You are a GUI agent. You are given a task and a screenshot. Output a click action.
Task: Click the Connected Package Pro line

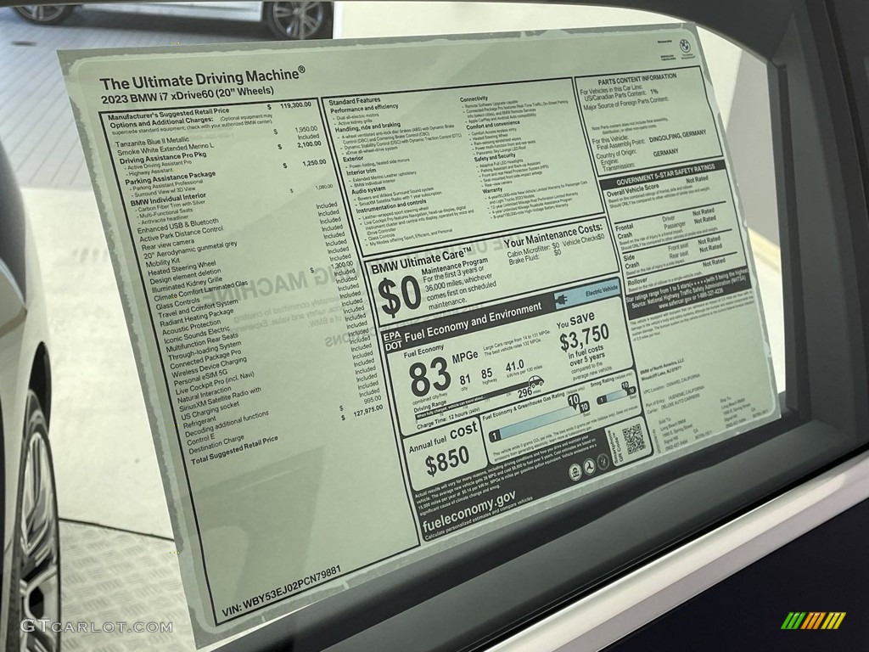(205, 358)
